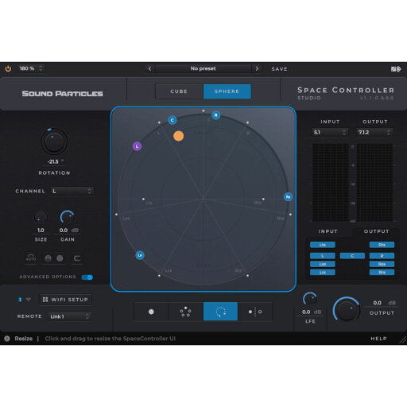
Task: Click the QR icon in WiFi Setup
Action: click(x=45, y=300)
